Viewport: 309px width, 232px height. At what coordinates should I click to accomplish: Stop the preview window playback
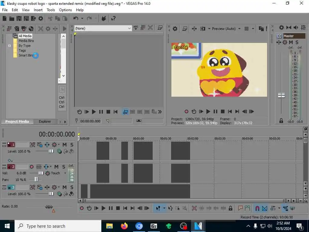click(x=223, y=112)
